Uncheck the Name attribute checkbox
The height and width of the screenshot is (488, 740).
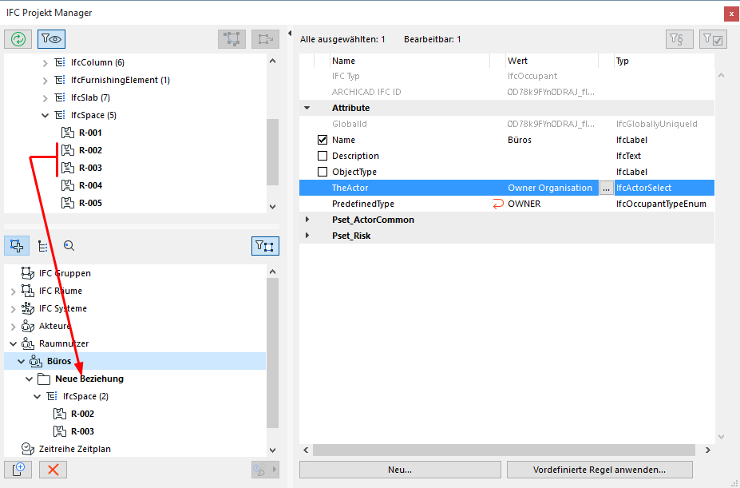click(323, 140)
